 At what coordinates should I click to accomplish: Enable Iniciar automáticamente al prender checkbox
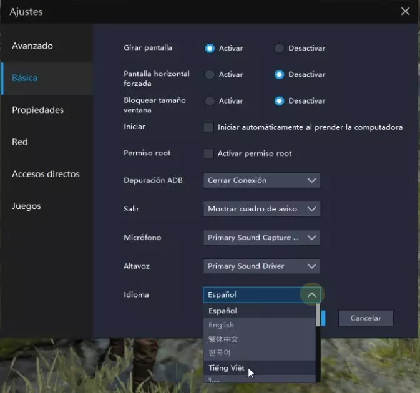click(209, 127)
